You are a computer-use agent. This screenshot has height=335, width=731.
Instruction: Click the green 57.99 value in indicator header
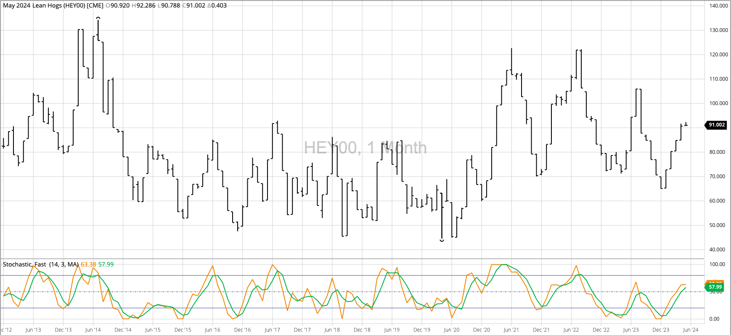[106, 264]
